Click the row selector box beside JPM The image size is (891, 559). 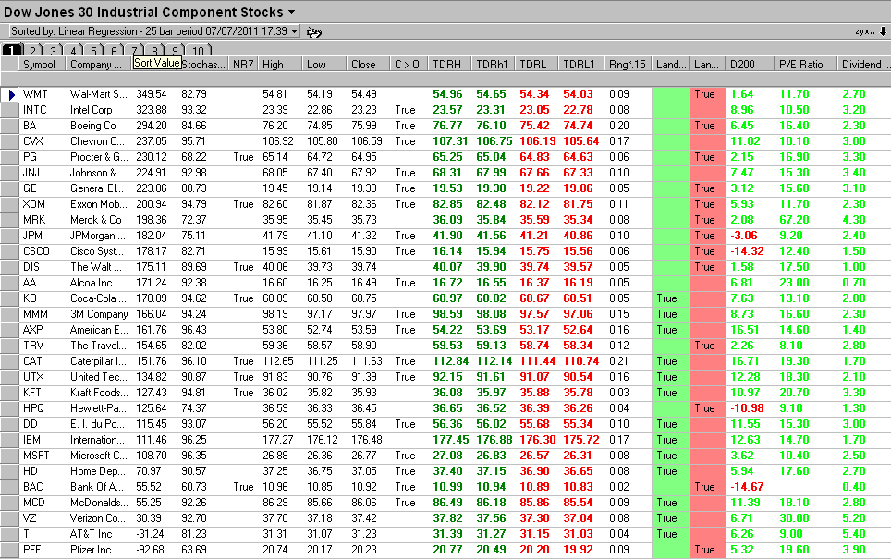click(9, 236)
